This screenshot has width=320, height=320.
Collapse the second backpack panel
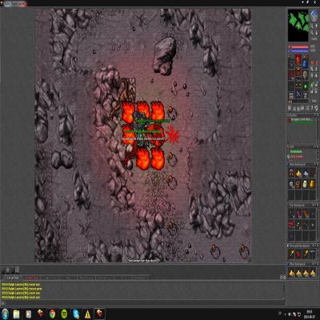[x=315, y=206]
